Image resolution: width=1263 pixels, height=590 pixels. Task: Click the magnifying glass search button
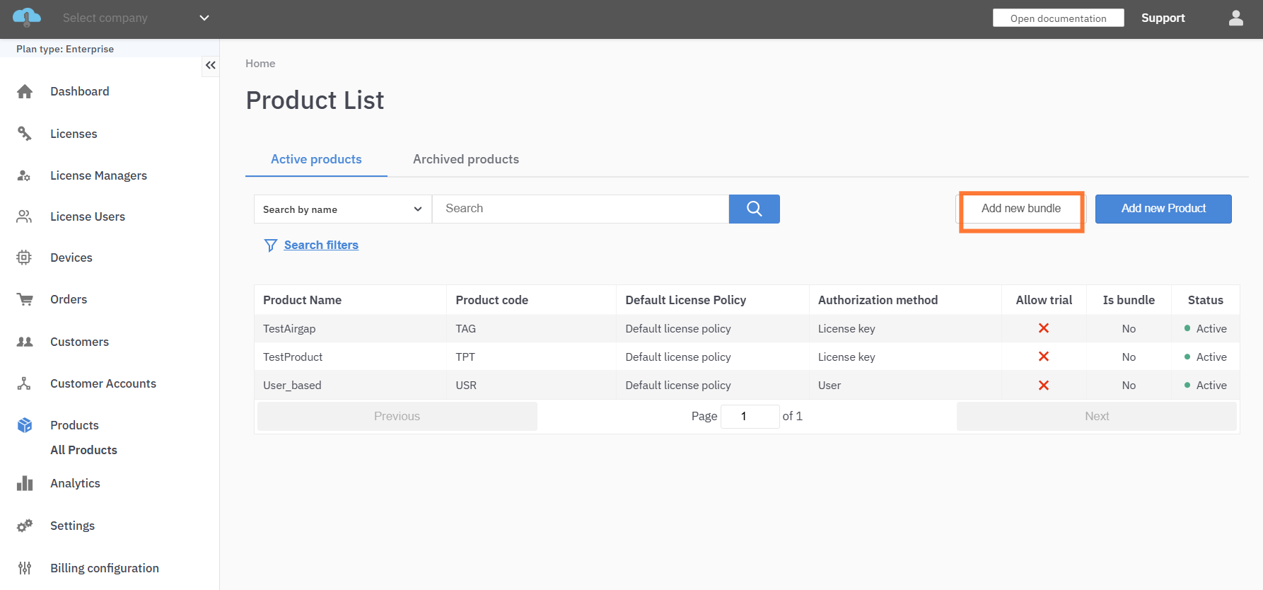tap(754, 209)
